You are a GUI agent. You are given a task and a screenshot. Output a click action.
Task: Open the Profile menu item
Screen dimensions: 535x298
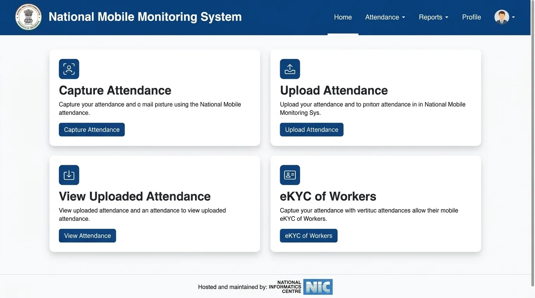point(471,17)
